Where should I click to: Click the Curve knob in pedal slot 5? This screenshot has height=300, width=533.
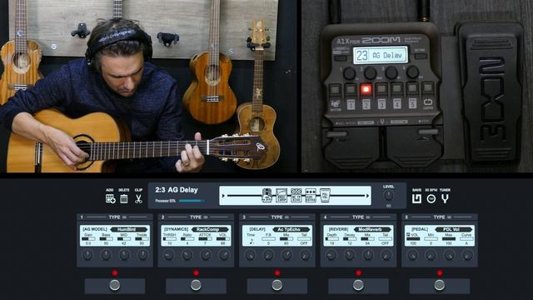click(x=468, y=255)
